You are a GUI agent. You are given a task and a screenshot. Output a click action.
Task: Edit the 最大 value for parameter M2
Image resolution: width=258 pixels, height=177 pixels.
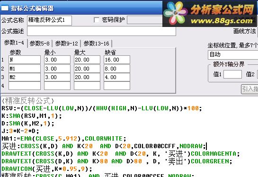[87, 77]
